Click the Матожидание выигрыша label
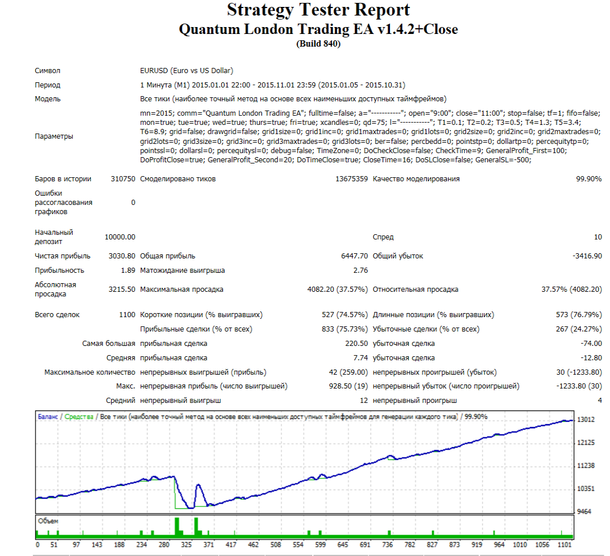 tap(182, 270)
